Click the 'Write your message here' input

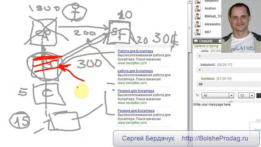[227, 117]
